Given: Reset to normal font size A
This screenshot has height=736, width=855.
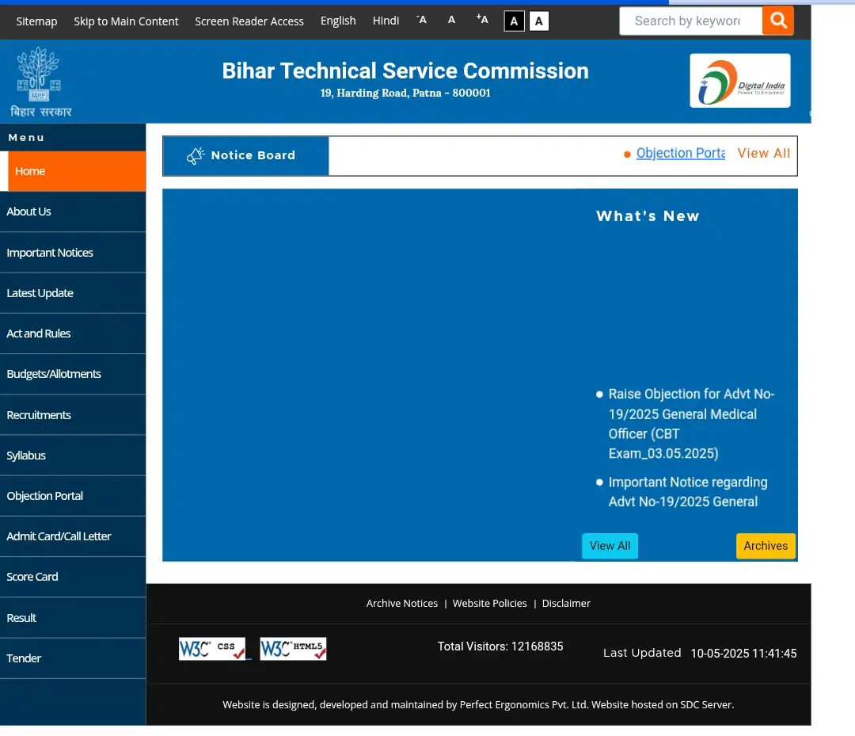Looking at the screenshot, I should click(451, 20).
